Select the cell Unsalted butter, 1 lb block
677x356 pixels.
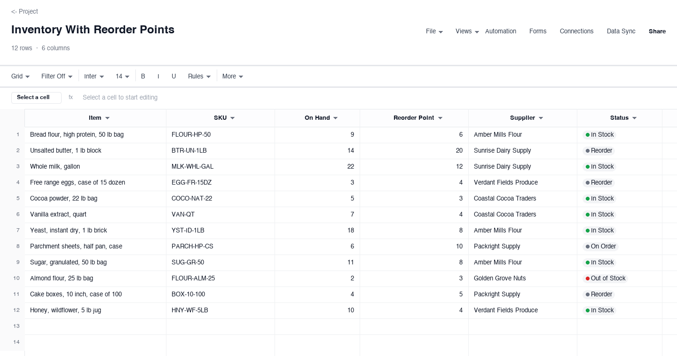coord(95,151)
